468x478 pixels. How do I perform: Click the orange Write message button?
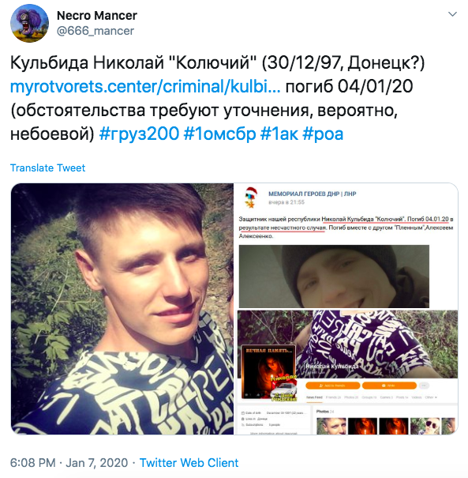[x=389, y=386]
